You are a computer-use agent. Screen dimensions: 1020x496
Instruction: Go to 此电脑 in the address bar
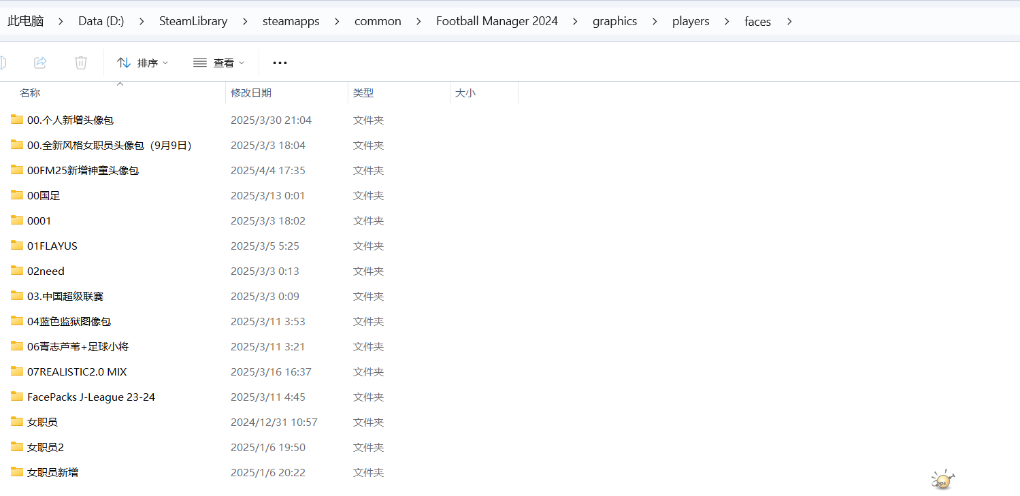pos(25,21)
